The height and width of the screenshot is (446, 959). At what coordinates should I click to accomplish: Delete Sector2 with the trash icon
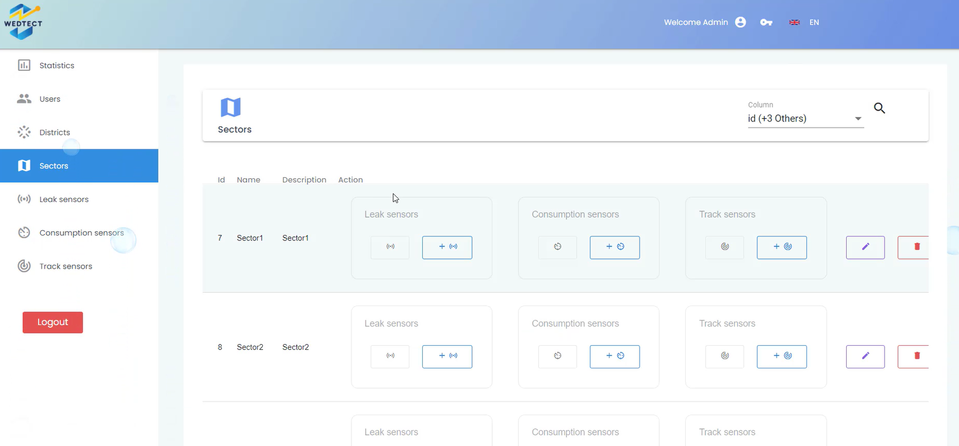point(915,356)
